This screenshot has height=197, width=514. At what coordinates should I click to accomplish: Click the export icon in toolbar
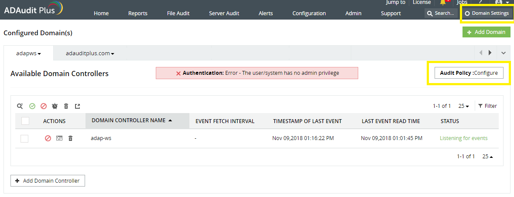78,106
